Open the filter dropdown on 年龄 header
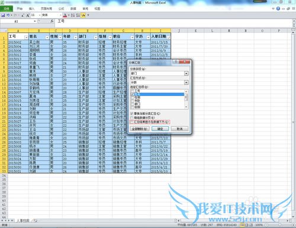Screen dimensions: 296x228 75,37
